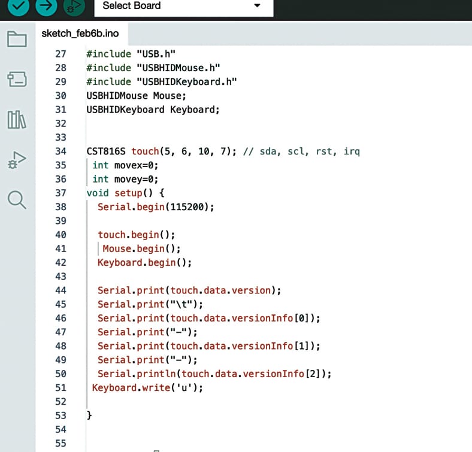Expand the Select Board dropdown
This screenshot has width=472, height=452.
click(183, 6)
